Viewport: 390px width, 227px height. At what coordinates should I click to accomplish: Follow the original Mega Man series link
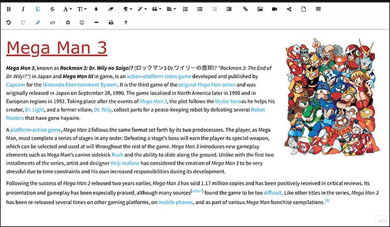(x=207, y=85)
